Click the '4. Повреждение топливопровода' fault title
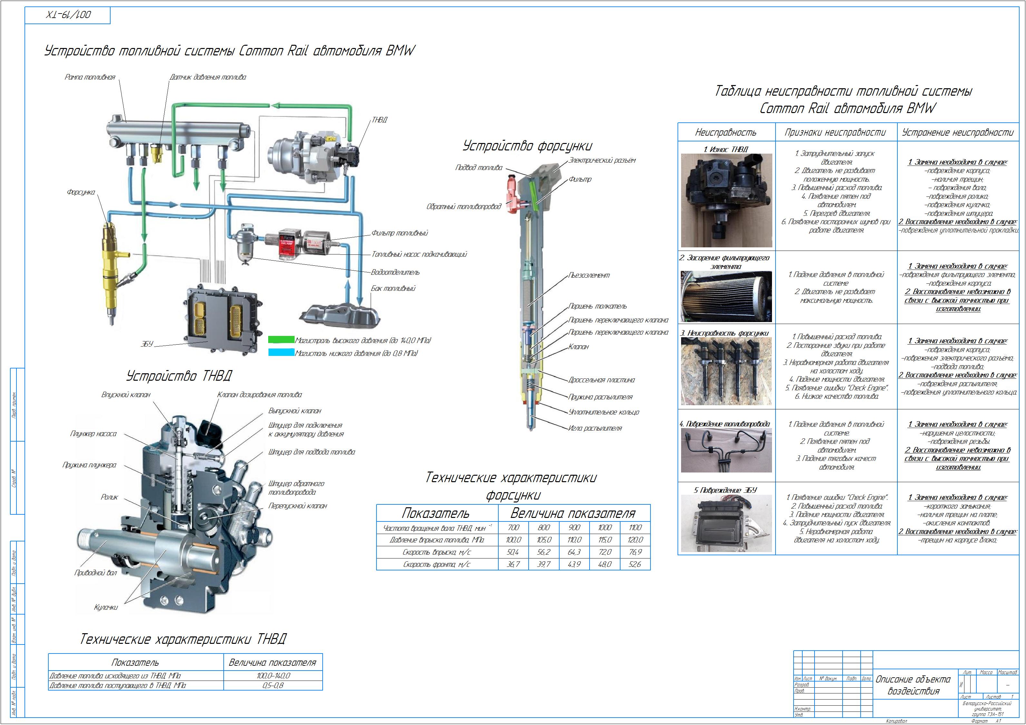 [725, 424]
